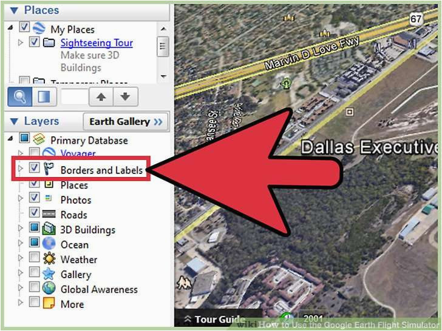Click the Street View pegman on map
Viewport: 442px width, 331px height.
(x=183, y=283)
